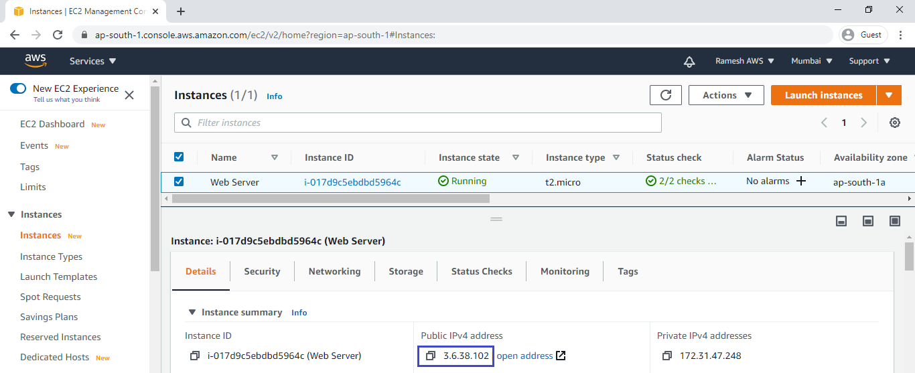Click the site lock icon in address bar

click(84, 35)
